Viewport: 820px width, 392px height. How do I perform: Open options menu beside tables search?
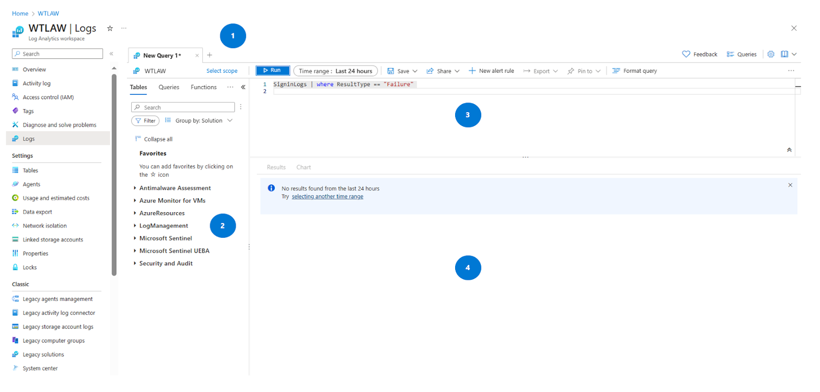pos(240,107)
